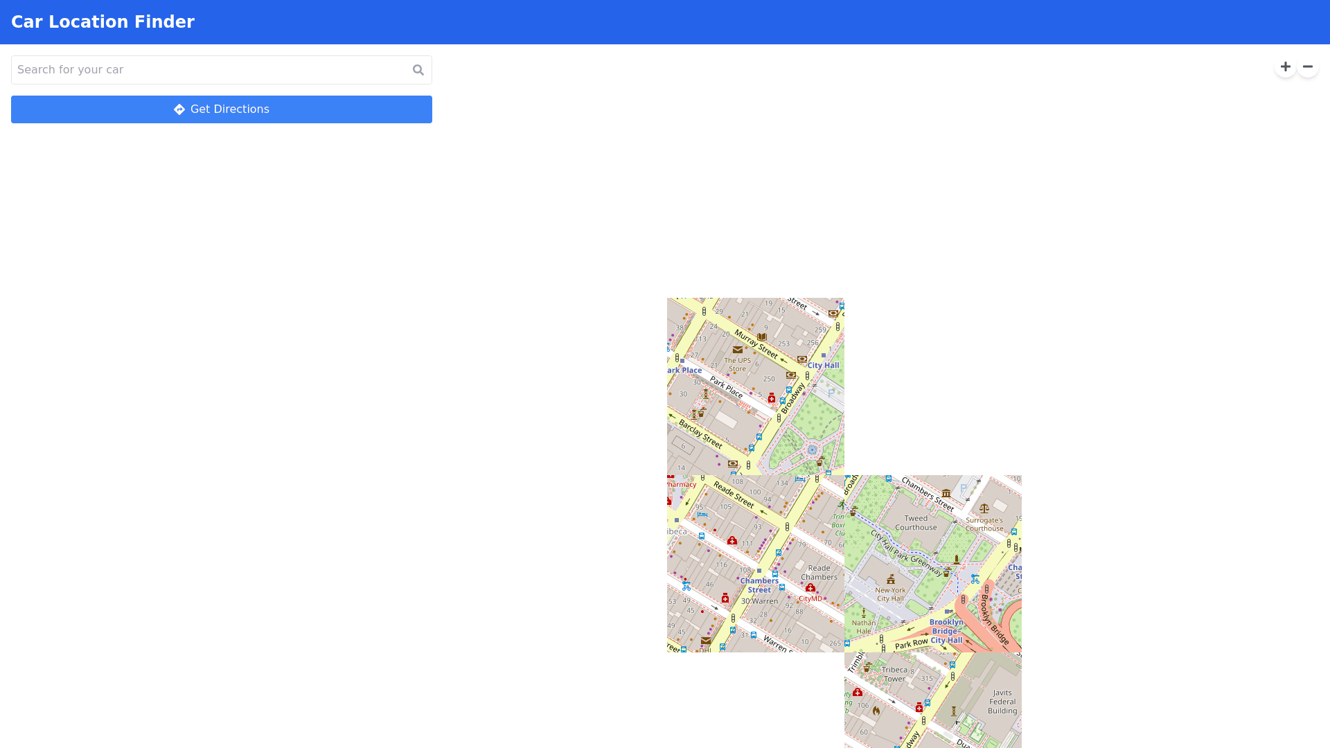Click the Tribeca Tower label
The height and width of the screenshot is (748, 1330).
tap(894, 674)
